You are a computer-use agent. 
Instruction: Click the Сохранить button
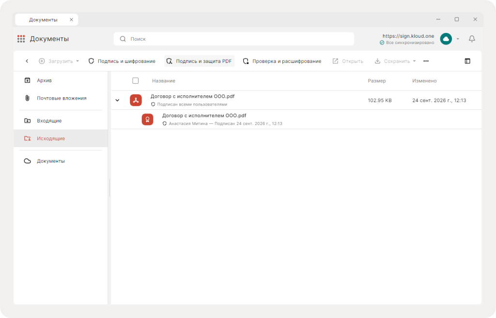[x=392, y=61]
